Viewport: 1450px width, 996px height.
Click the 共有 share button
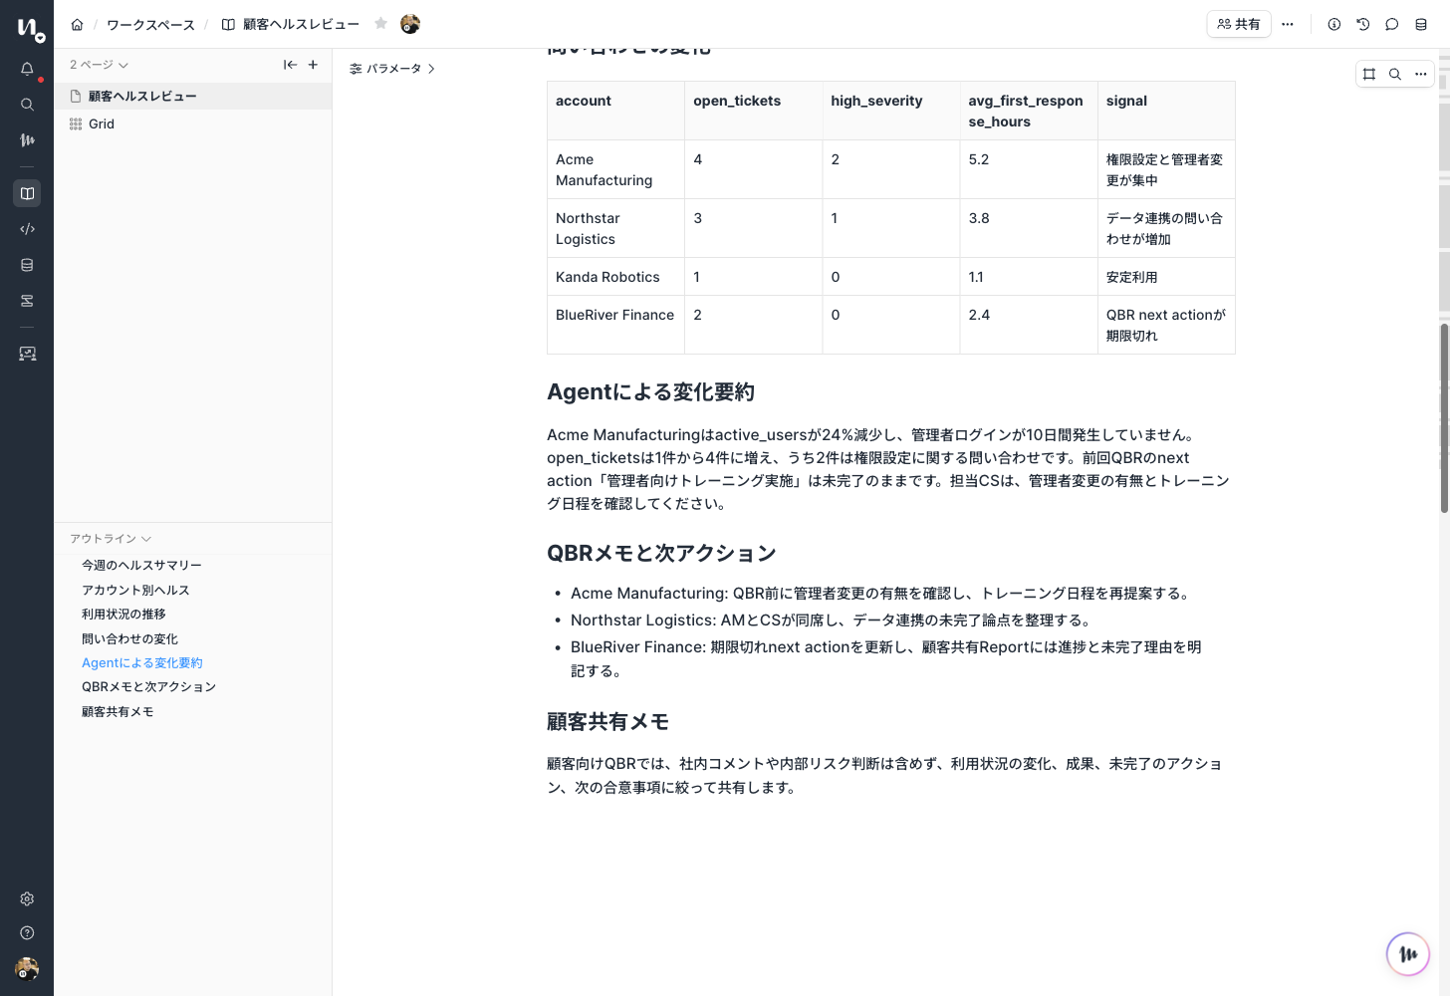(x=1239, y=24)
